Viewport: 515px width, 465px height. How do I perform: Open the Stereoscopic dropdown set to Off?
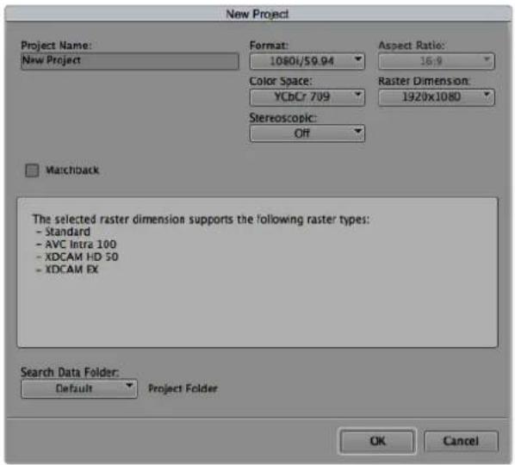307,133
